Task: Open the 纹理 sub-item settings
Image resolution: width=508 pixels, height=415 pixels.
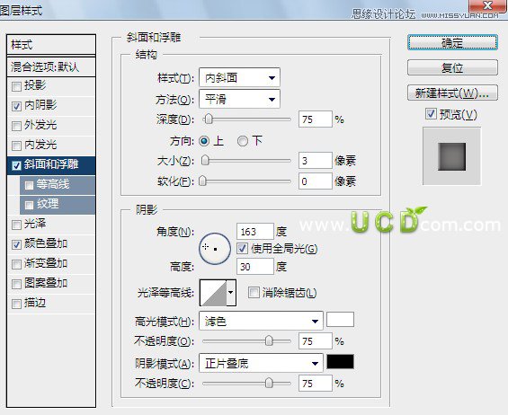Action: point(48,204)
